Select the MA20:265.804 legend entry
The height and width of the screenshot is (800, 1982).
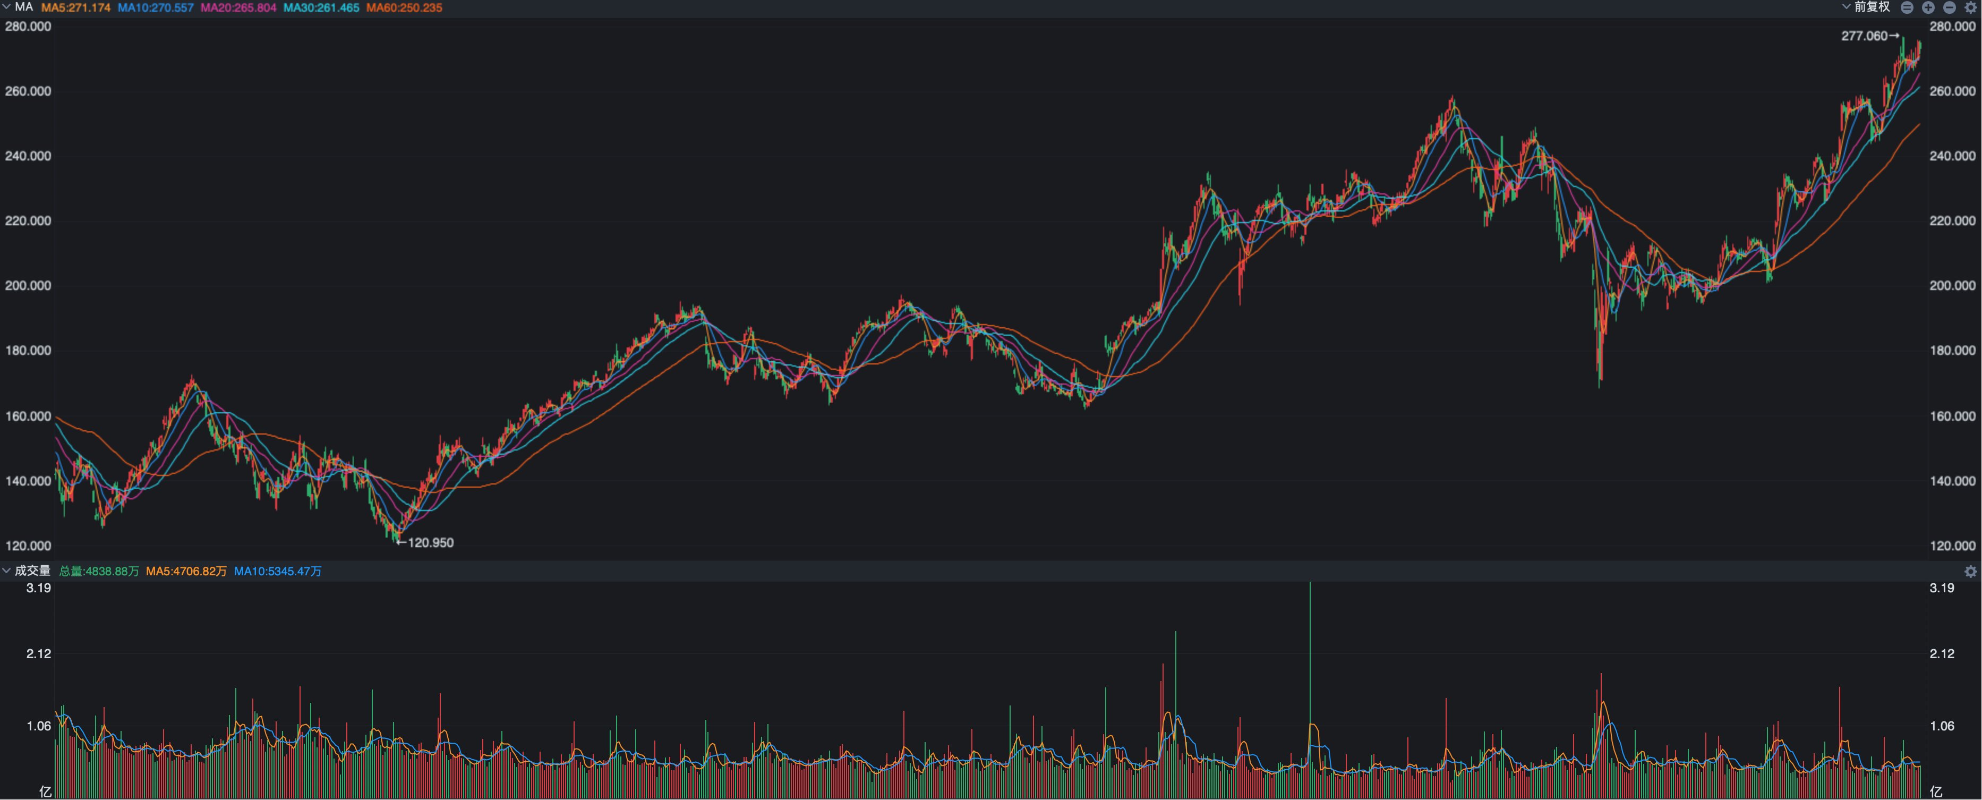(x=238, y=7)
